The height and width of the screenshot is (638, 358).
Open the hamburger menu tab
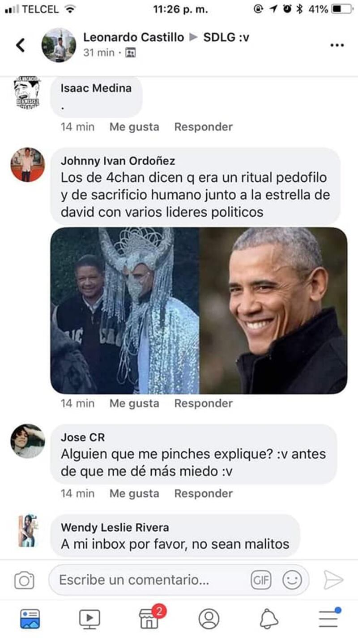tap(329, 617)
